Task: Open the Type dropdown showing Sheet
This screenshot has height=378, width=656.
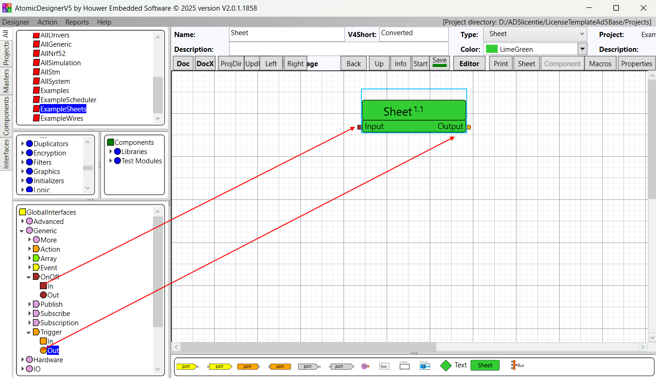Action: coord(535,34)
